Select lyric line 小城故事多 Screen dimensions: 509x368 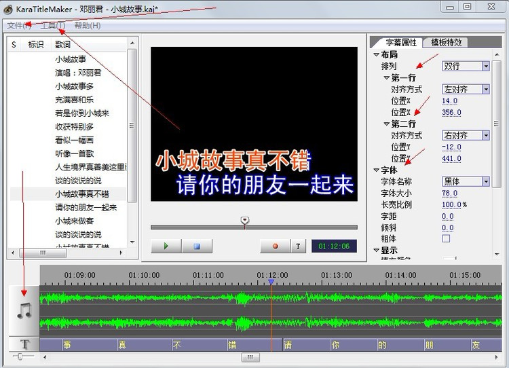pyautogui.click(x=75, y=86)
